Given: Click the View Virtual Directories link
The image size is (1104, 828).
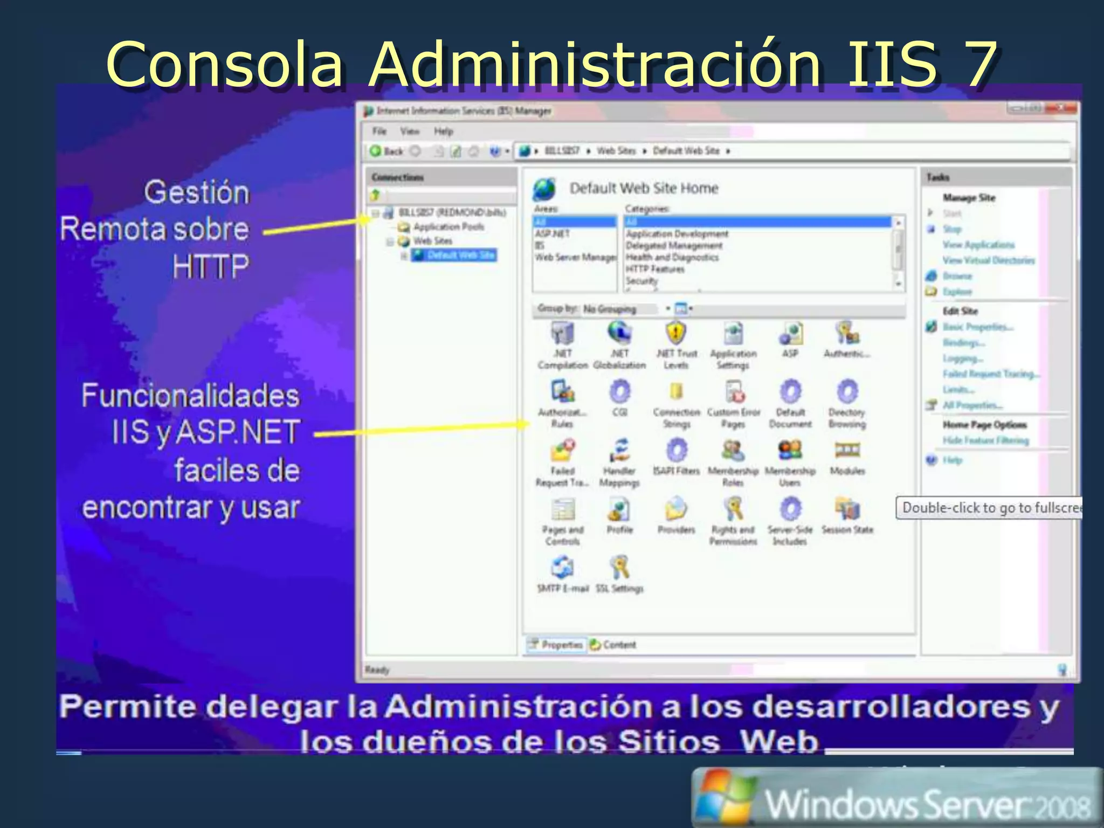Looking at the screenshot, I should point(989,260).
